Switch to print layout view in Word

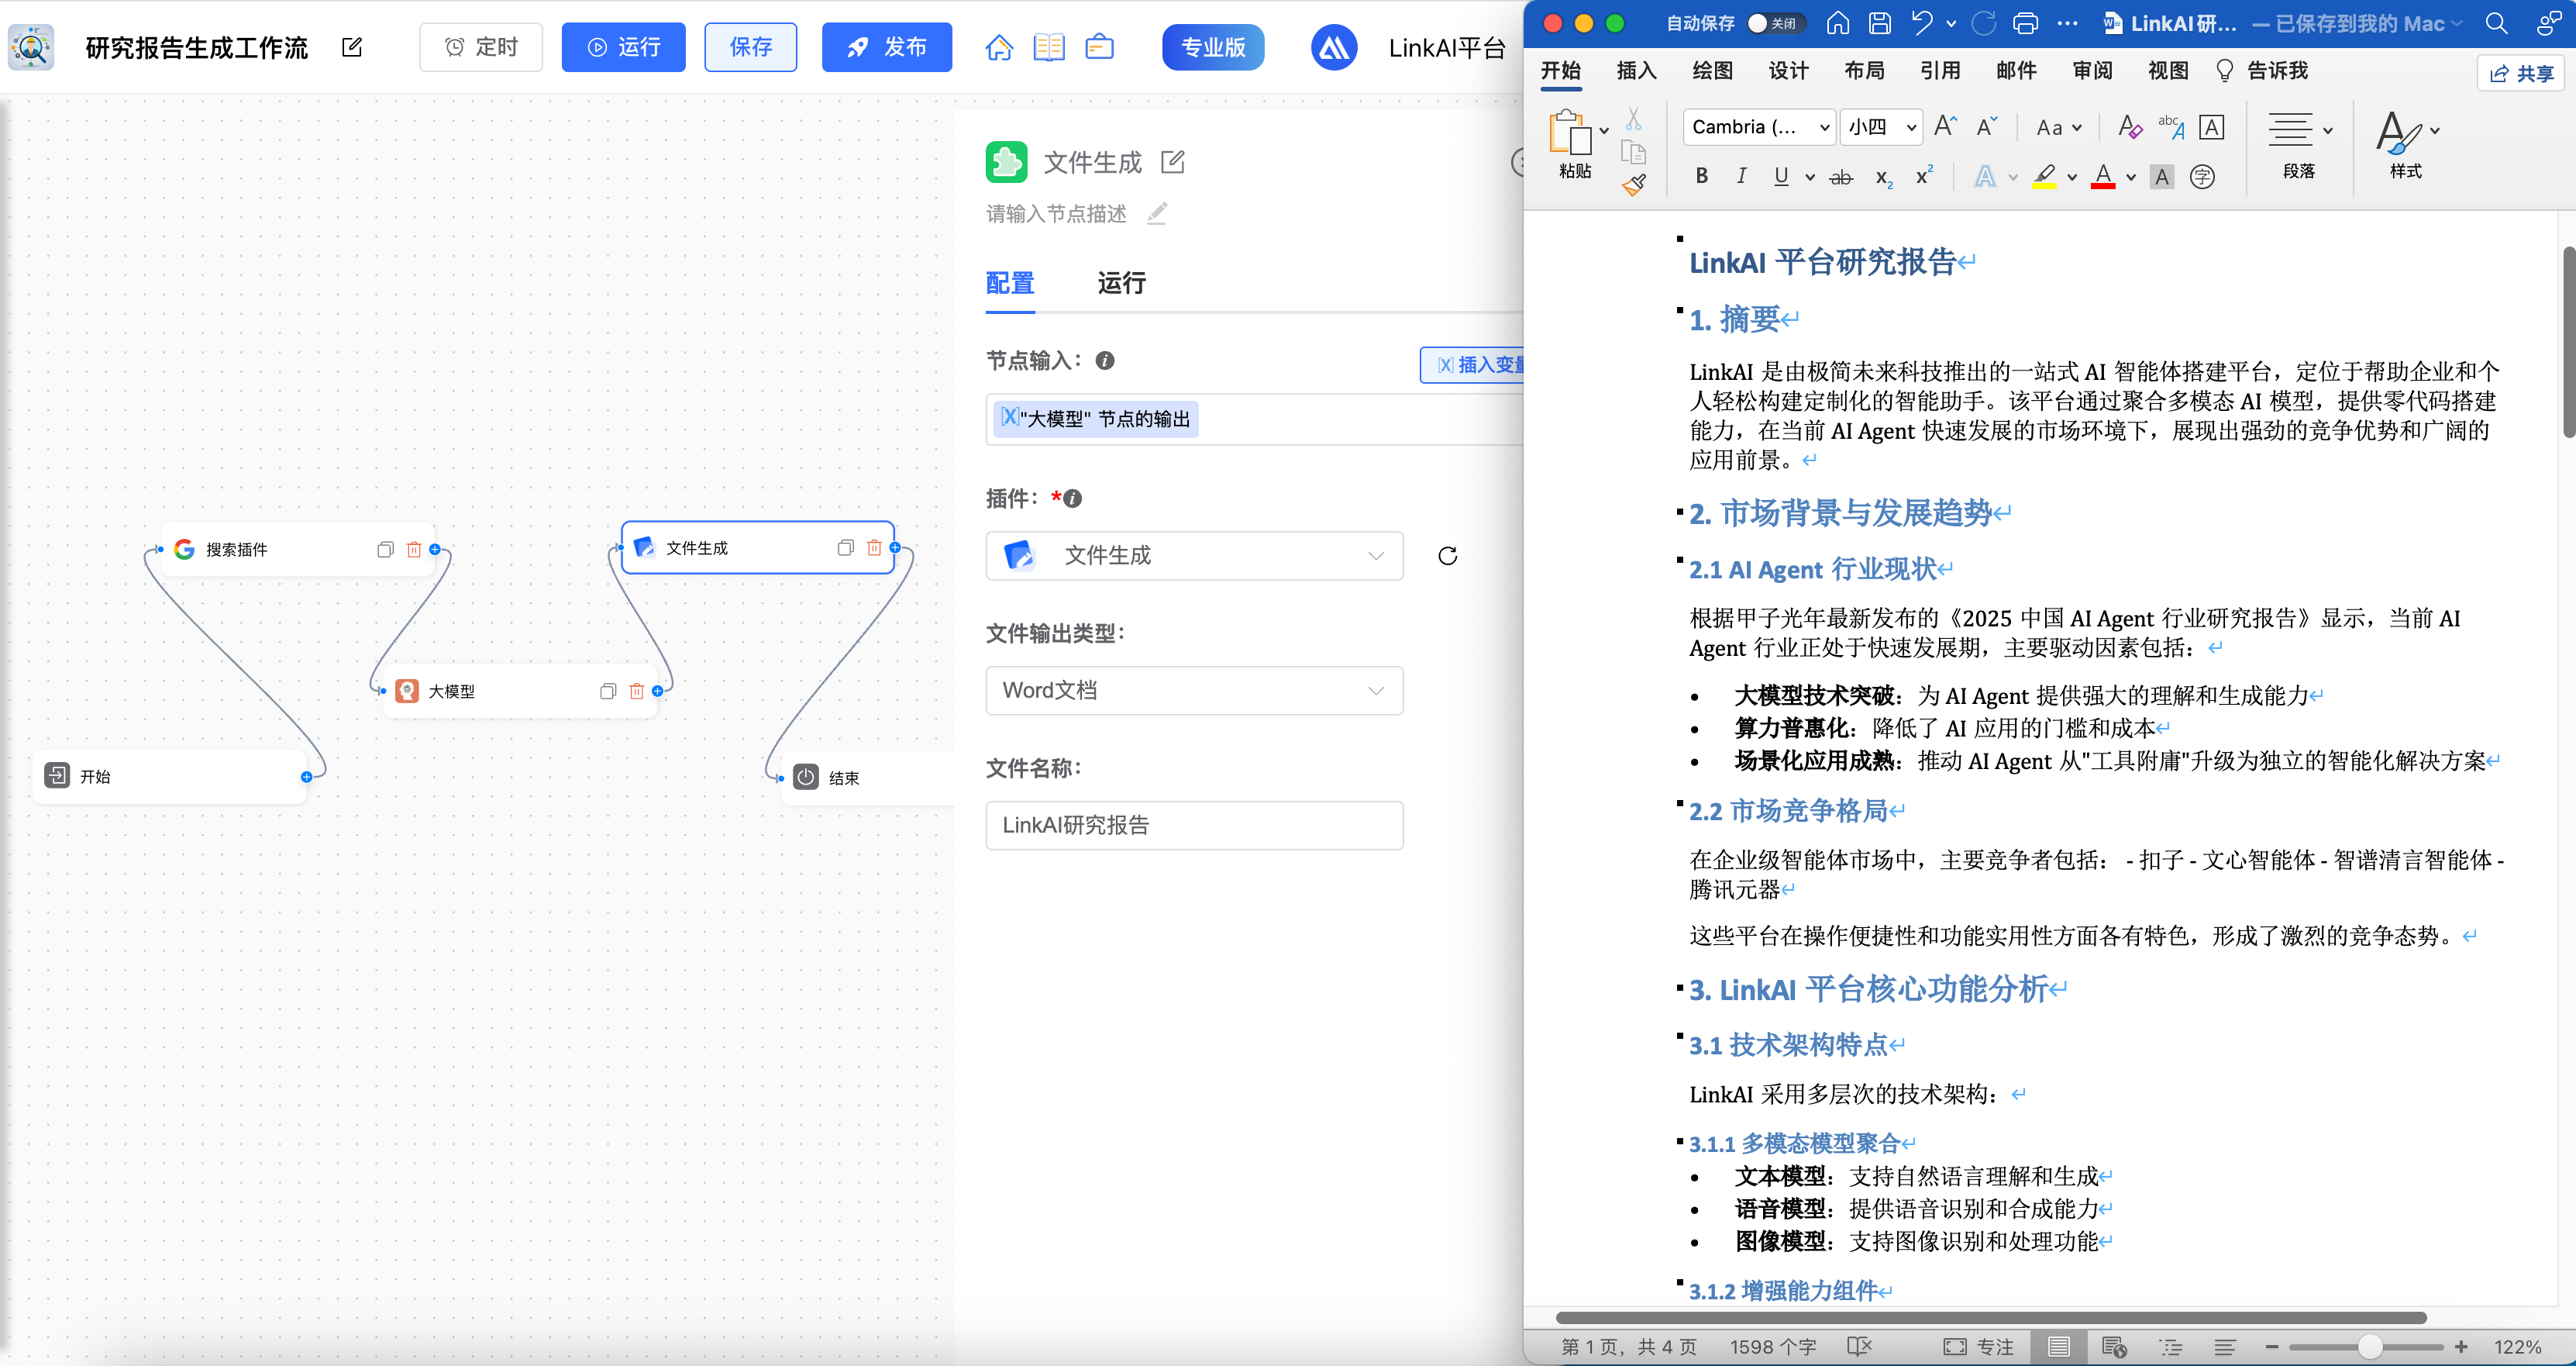point(2058,1347)
